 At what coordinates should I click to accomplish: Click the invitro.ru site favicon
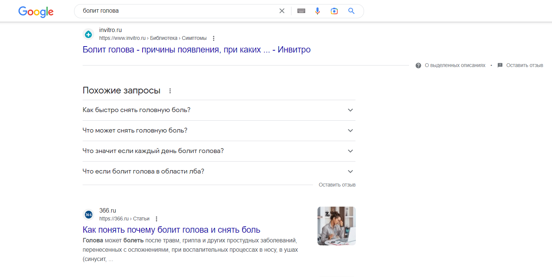pyautogui.click(x=88, y=34)
